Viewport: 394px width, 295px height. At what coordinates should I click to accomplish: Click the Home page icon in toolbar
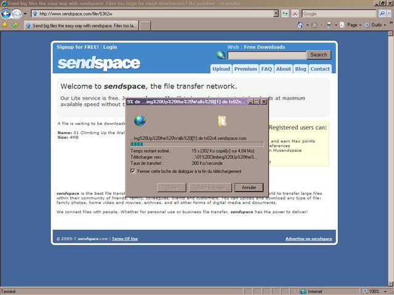[300, 25]
